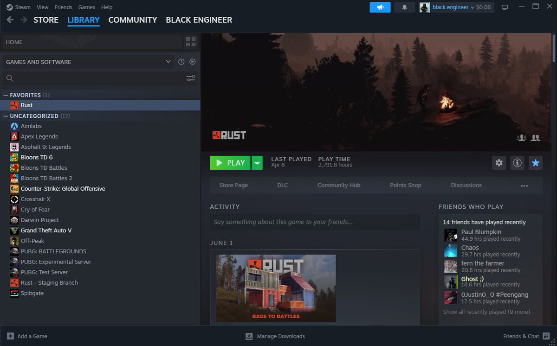Click the Apex Legends game icon
The height and width of the screenshot is (346, 557).
tap(14, 136)
